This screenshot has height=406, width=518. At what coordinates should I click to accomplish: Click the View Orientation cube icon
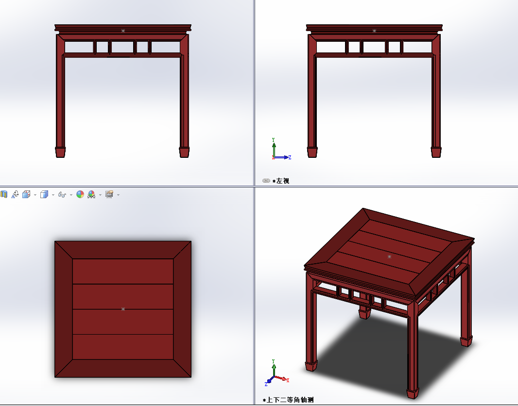(26, 194)
